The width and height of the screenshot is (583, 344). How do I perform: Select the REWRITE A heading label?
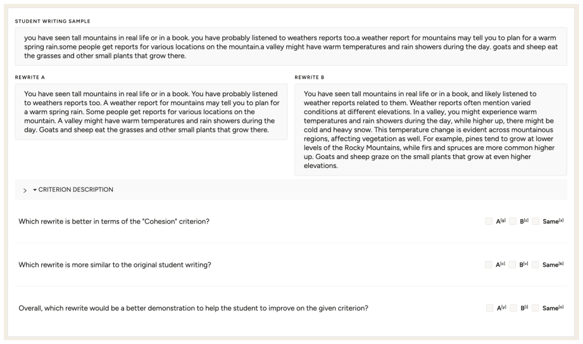point(30,77)
